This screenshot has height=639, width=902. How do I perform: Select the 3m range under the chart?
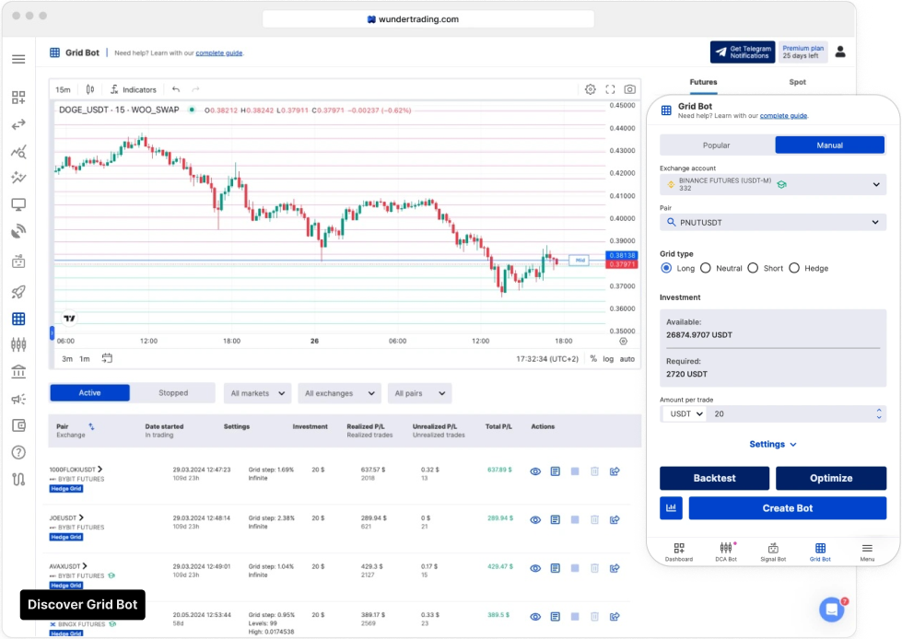67,358
